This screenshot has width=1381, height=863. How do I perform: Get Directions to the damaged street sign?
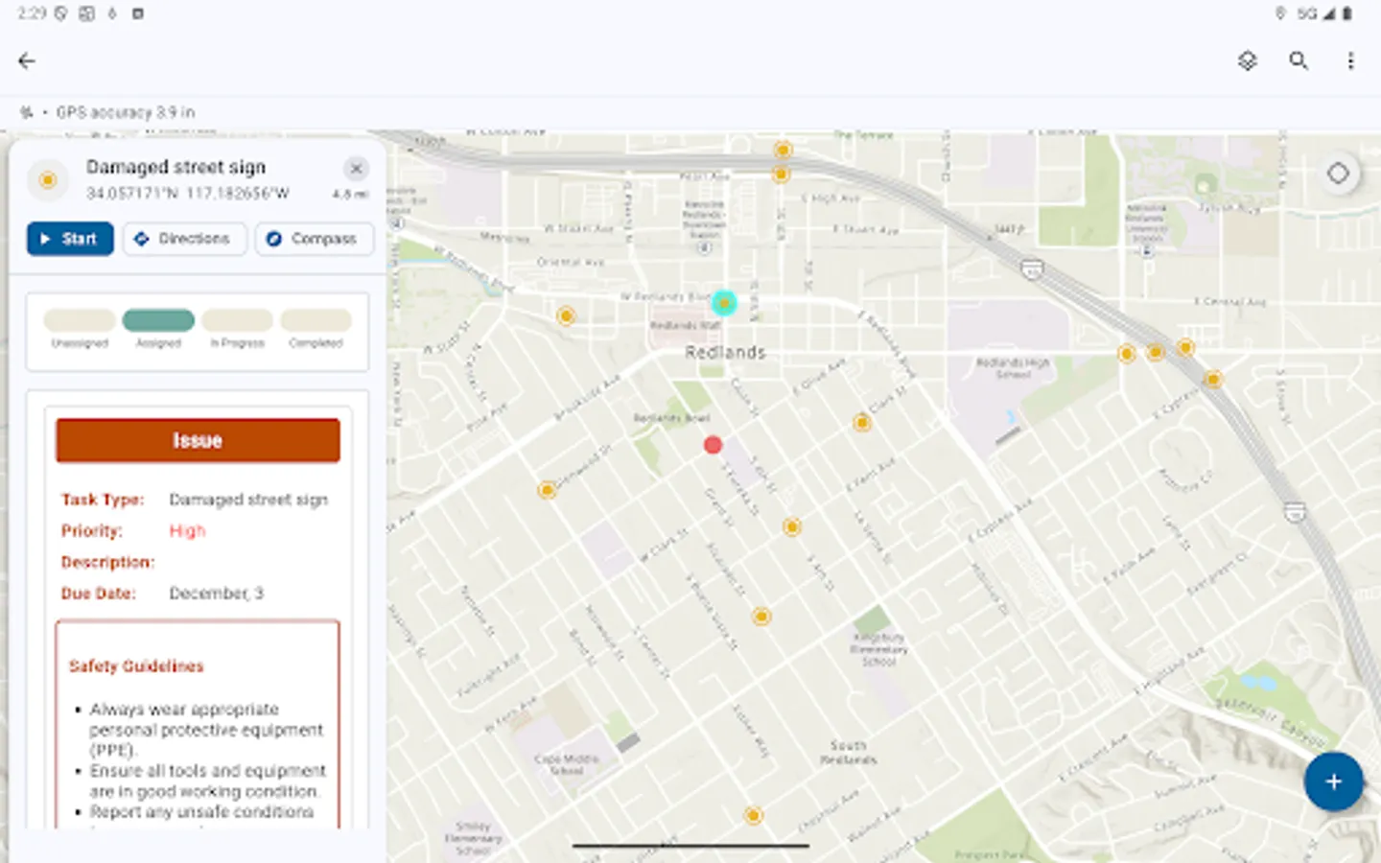click(184, 239)
